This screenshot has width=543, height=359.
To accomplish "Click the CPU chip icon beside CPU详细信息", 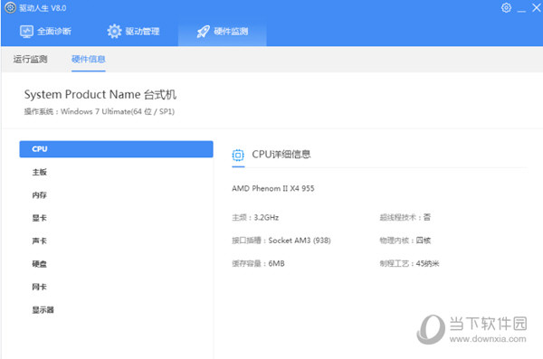I will pyautogui.click(x=238, y=155).
